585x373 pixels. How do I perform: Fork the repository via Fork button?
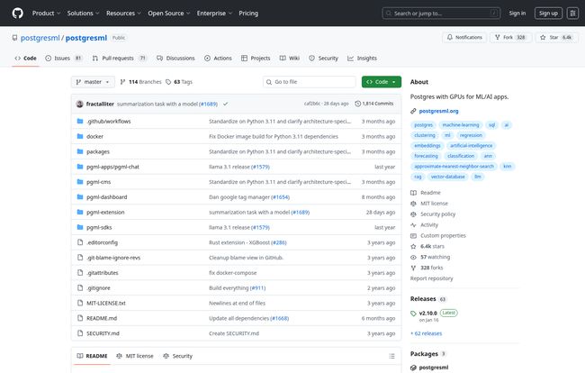(510, 37)
